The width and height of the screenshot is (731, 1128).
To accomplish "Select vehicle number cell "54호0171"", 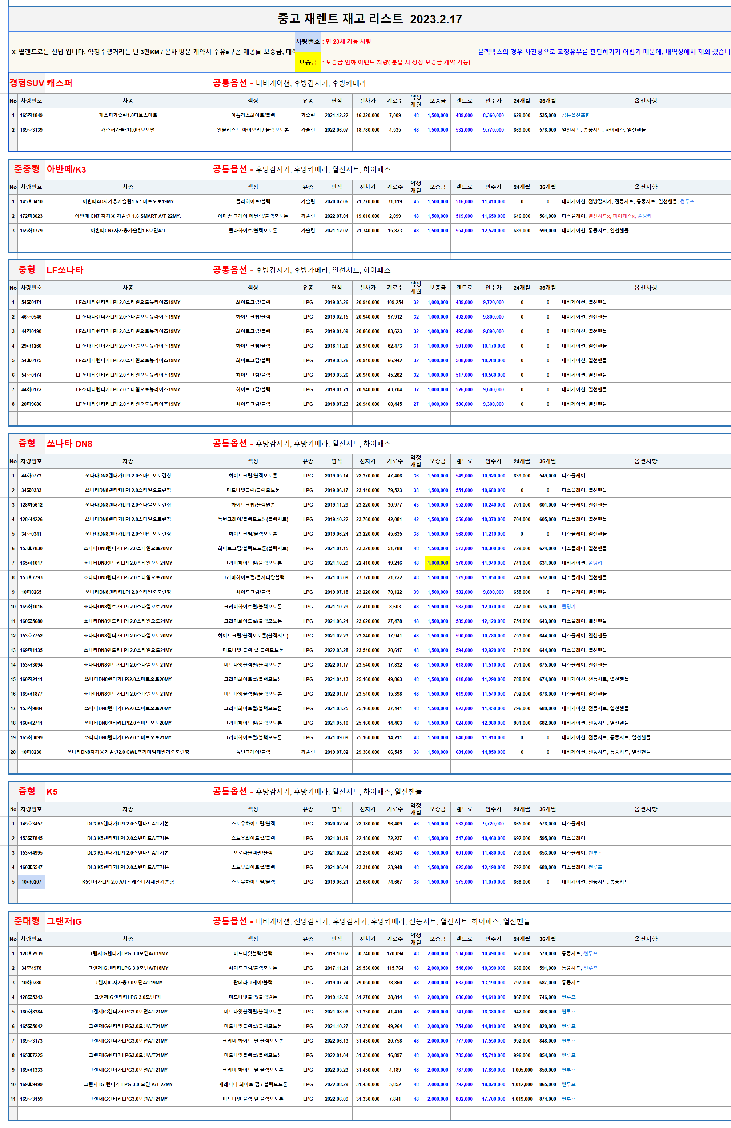I will click(31, 303).
